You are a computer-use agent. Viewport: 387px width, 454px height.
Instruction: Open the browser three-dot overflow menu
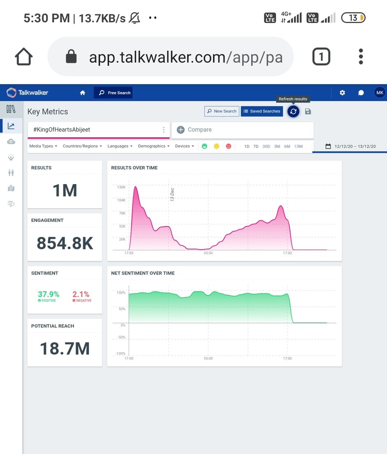[x=361, y=56]
